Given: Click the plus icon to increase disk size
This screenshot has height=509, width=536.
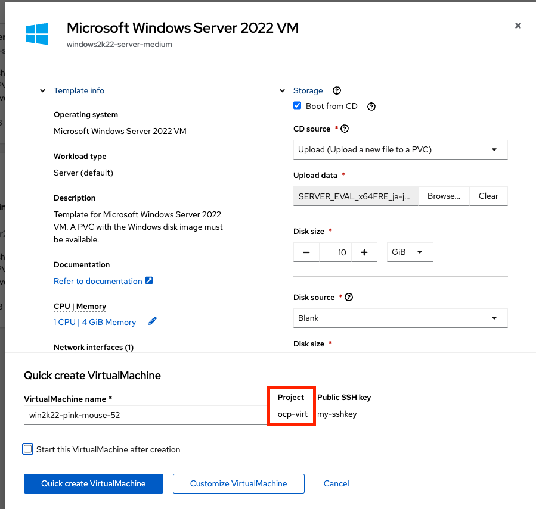Looking at the screenshot, I should click(364, 252).
